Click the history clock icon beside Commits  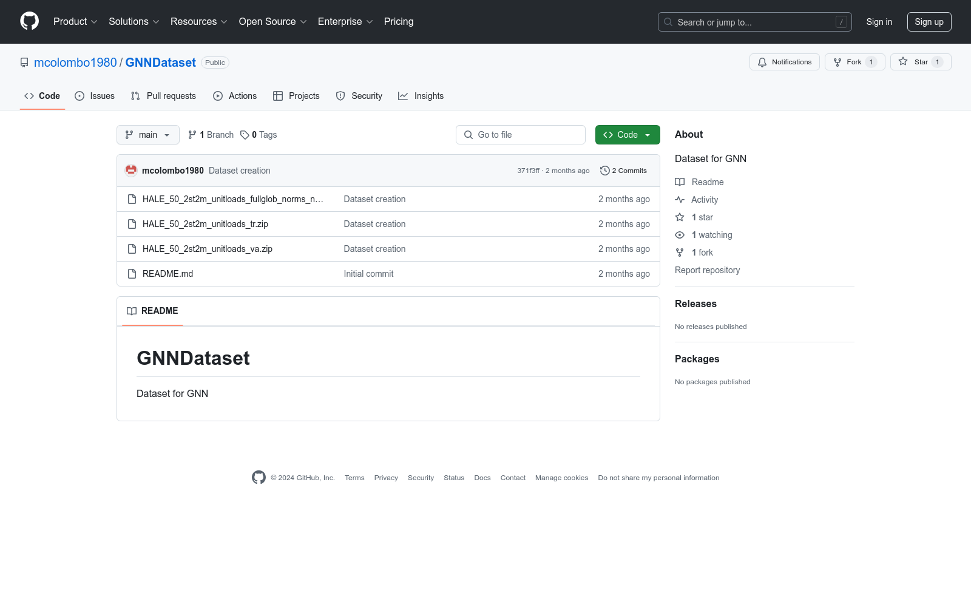(604, 171)
